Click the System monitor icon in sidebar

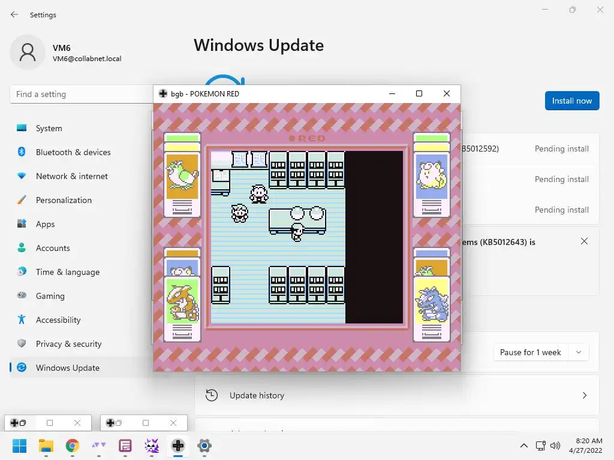click(22, 128)
